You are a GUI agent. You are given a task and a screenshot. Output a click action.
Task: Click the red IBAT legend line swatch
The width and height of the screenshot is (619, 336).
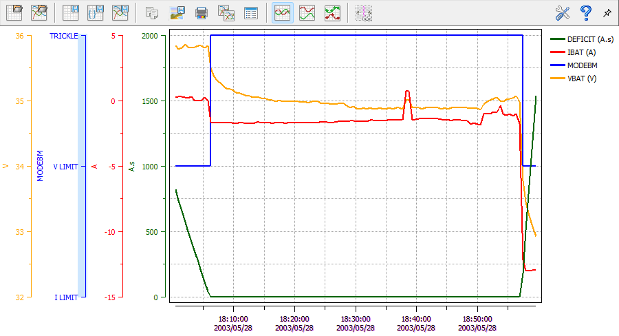(557, 52)
